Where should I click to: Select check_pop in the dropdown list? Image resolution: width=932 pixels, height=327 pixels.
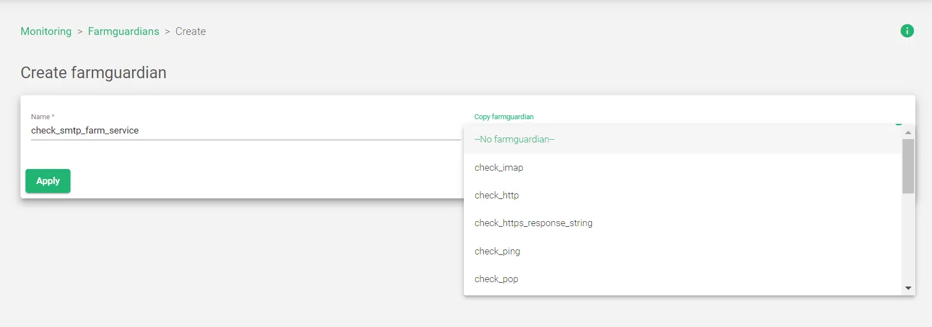pos(496,279)
